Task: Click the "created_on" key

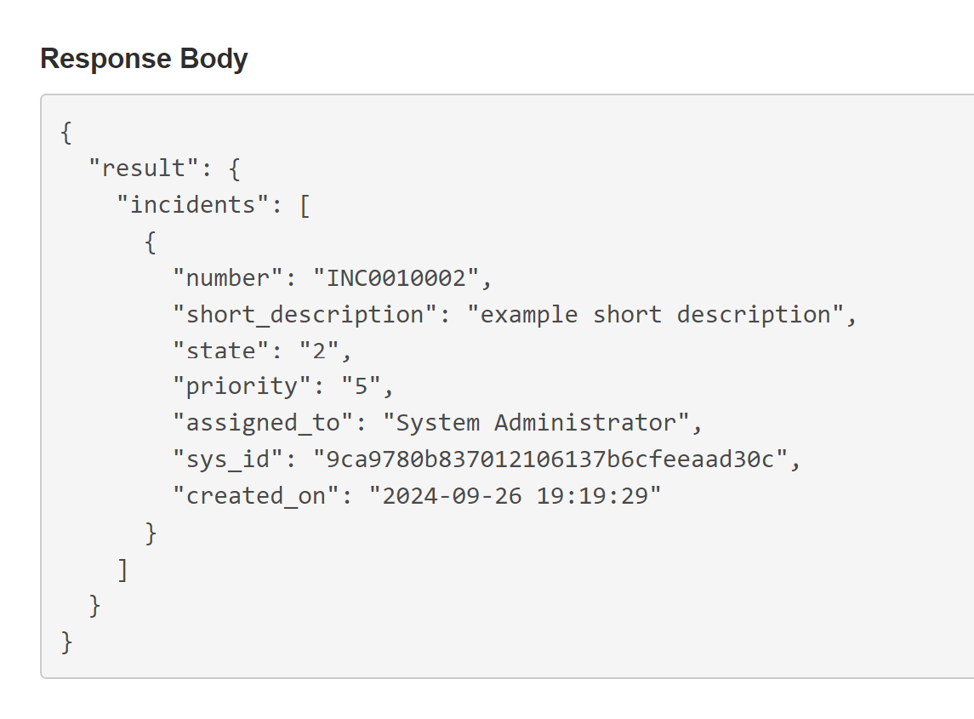Action: pyautogui.click(x=256, y=496)
